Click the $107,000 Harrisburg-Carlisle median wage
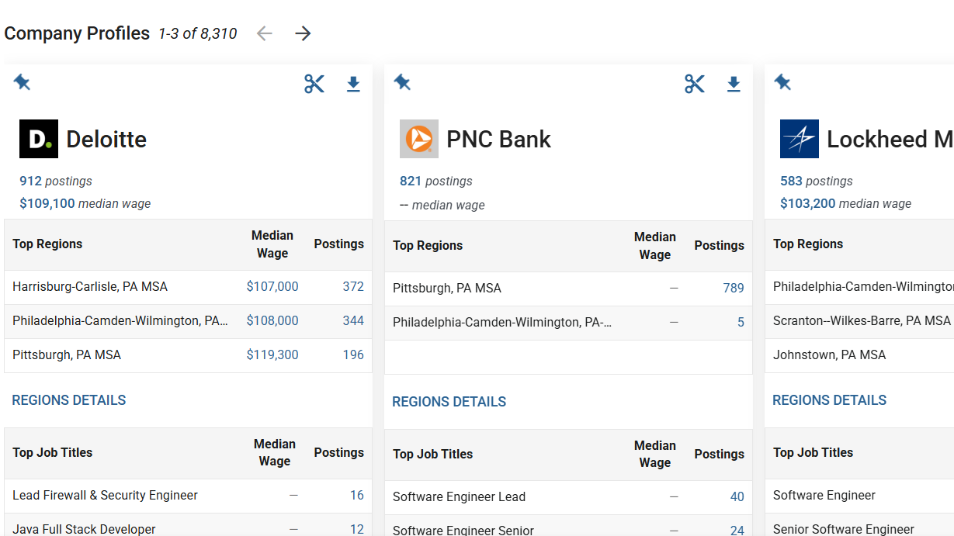 tap(272, 286)
